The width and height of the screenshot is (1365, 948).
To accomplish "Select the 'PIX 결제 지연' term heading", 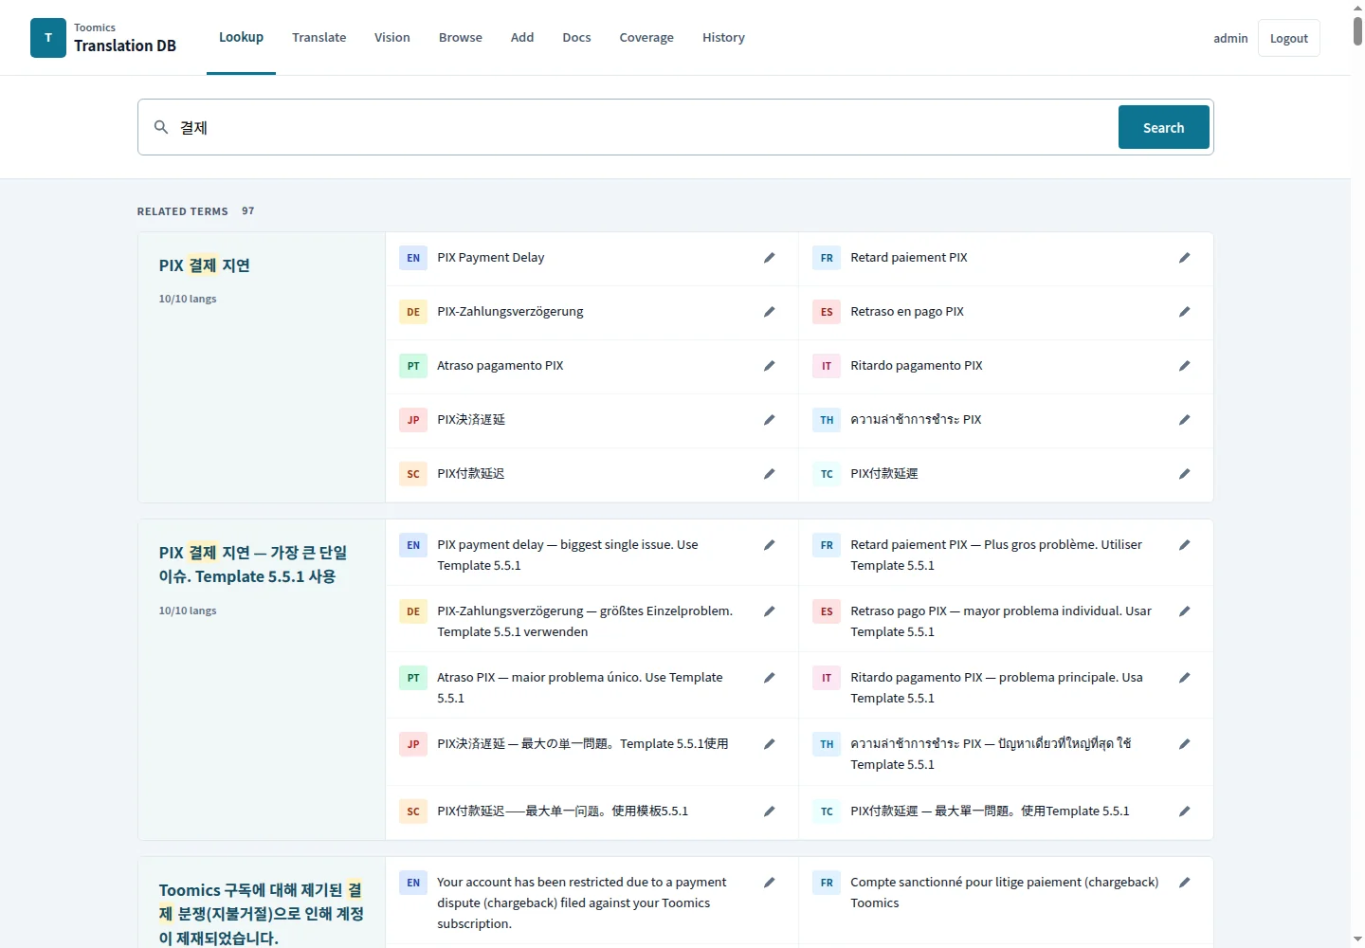I will pyautogui.click(x=205, y=265).
